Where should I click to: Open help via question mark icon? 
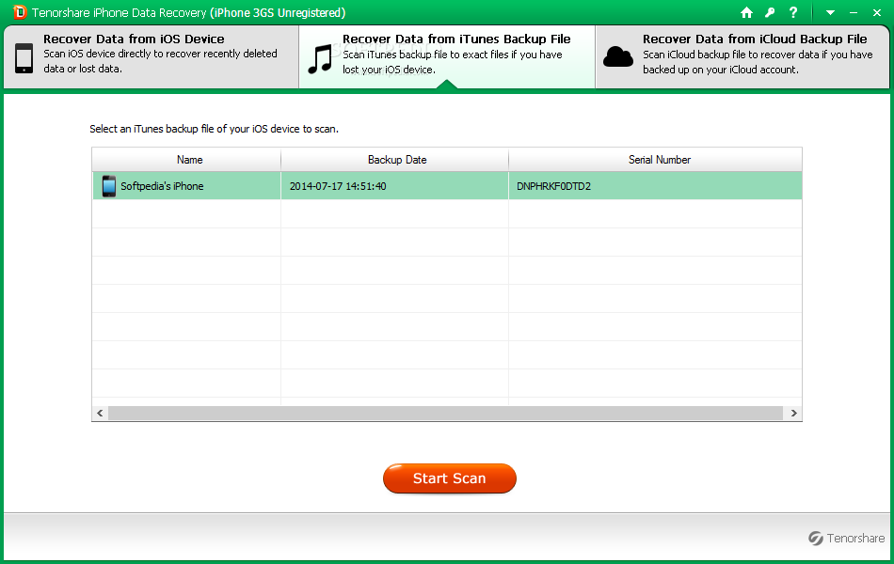(x=793, y=12)
